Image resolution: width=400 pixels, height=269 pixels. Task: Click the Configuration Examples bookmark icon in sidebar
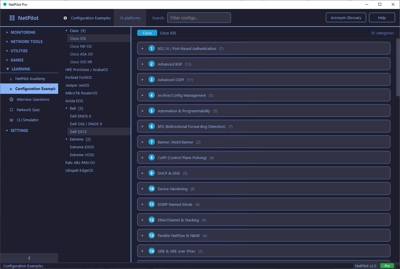click(11, 89)
